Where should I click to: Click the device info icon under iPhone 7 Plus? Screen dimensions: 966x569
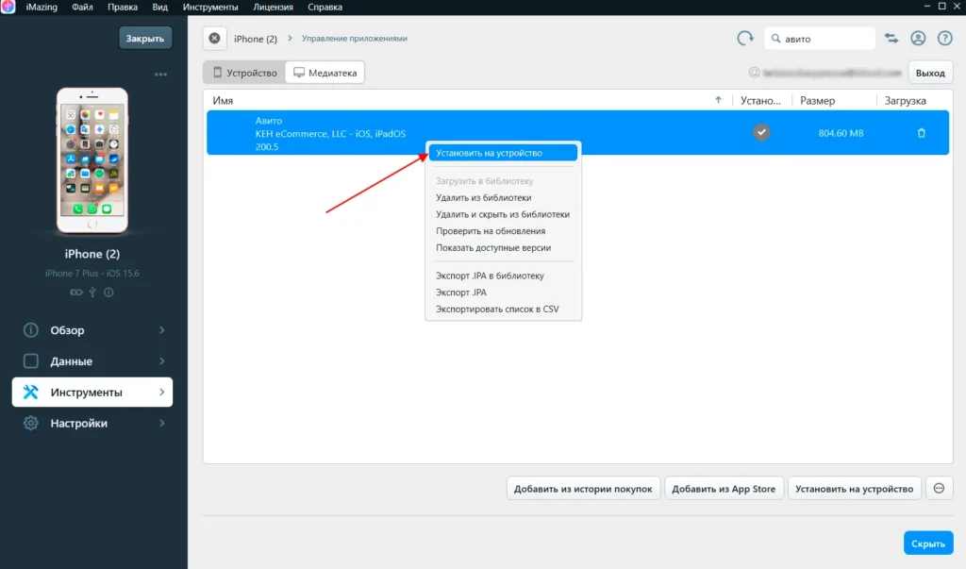[x=108, y=293]
